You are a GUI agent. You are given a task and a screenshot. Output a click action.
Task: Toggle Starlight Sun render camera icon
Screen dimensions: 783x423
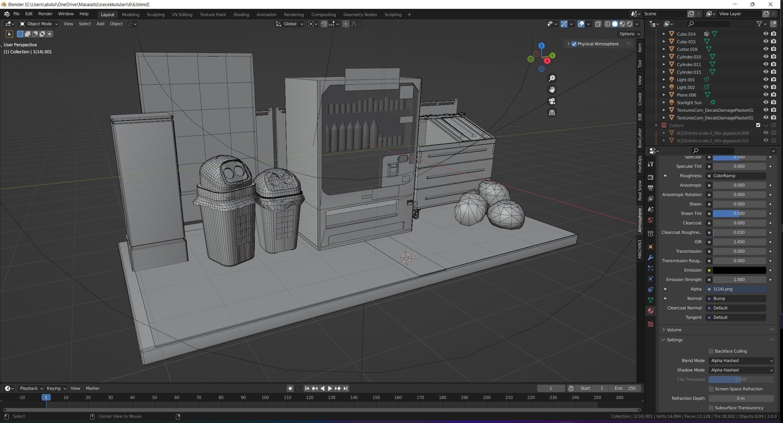[774, 102]
